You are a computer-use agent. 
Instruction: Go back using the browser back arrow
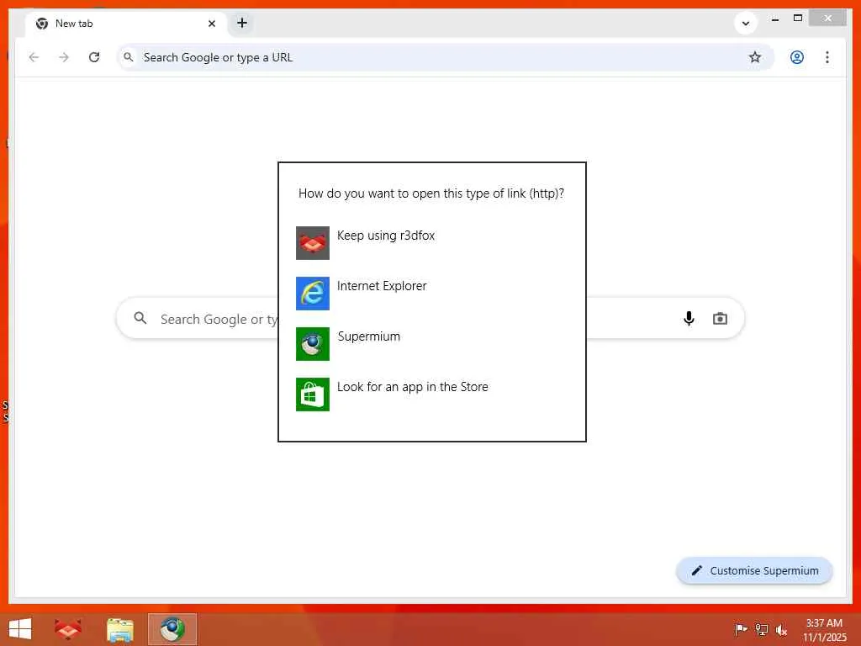pos(34,57)
